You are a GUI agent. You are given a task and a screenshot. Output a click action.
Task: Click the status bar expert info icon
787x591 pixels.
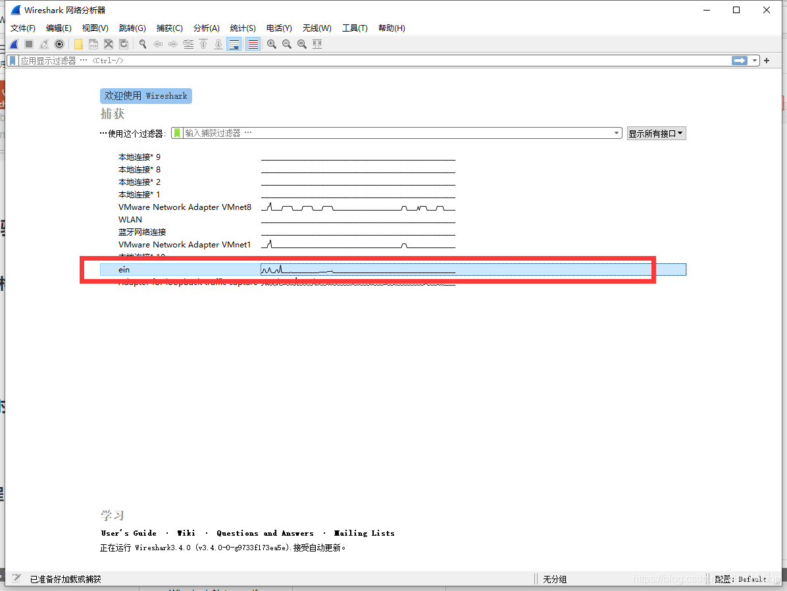(16, 578)
